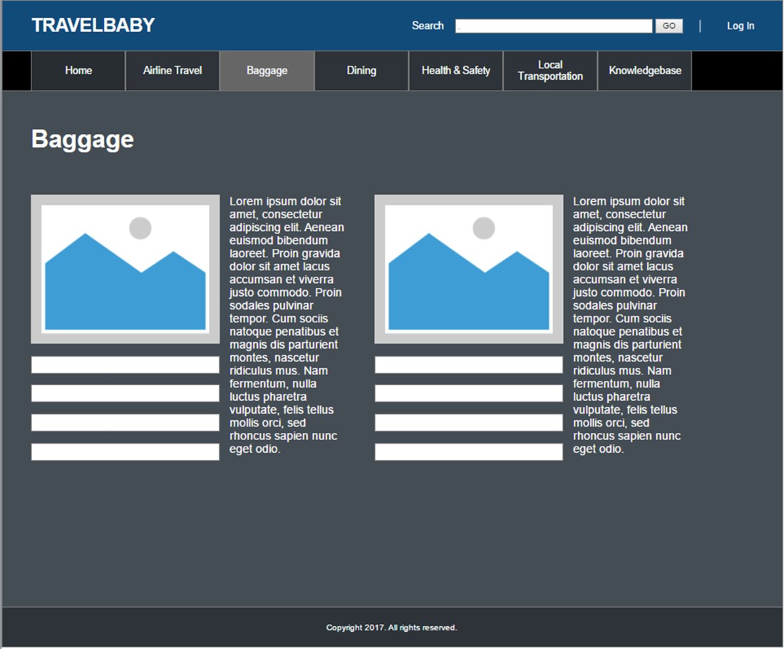784x649 pixels.
Task: Click the second white bar under left image
Action: [125, 393]
